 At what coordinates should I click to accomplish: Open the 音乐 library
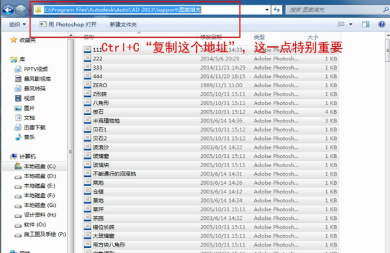[x=25, y=137]
